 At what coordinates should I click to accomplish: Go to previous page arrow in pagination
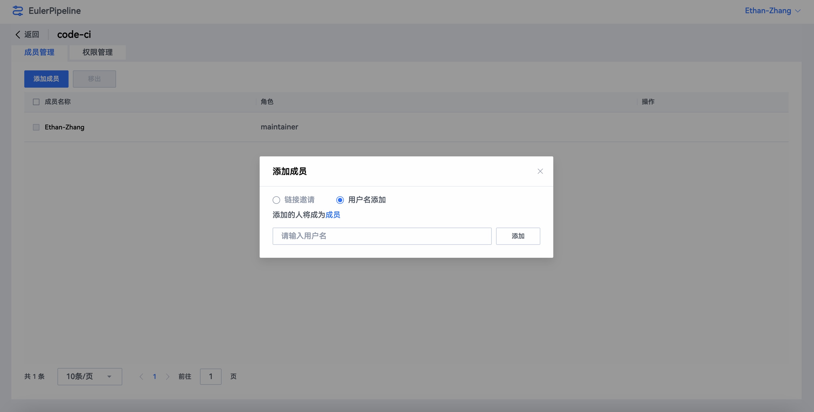(141, 376)
